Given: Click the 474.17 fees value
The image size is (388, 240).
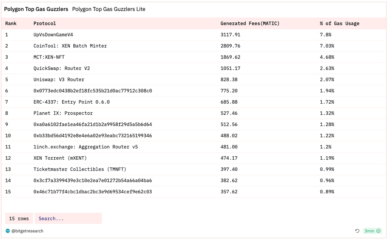Looking at the screenshot, I should 229,158.
